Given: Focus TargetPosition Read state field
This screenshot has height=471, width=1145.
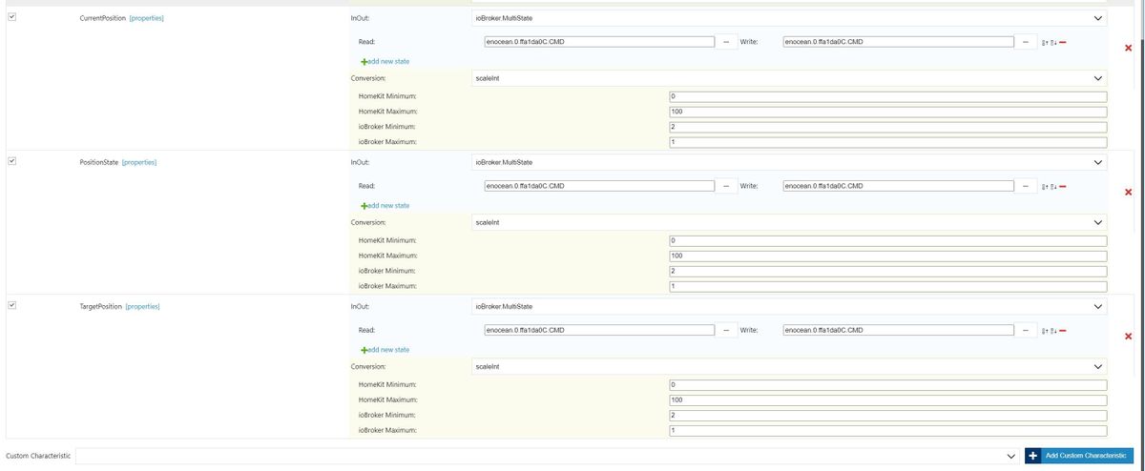Looking at the screenshot, I should 600,330.
